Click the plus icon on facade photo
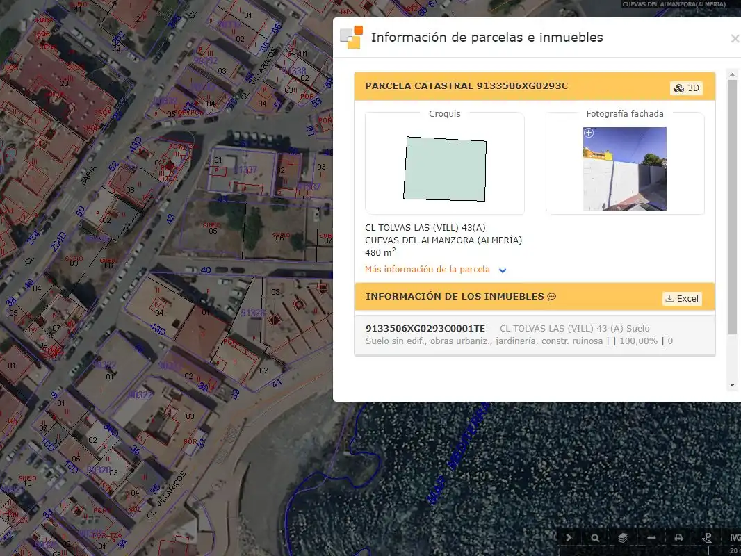 [x=589, y=133]
